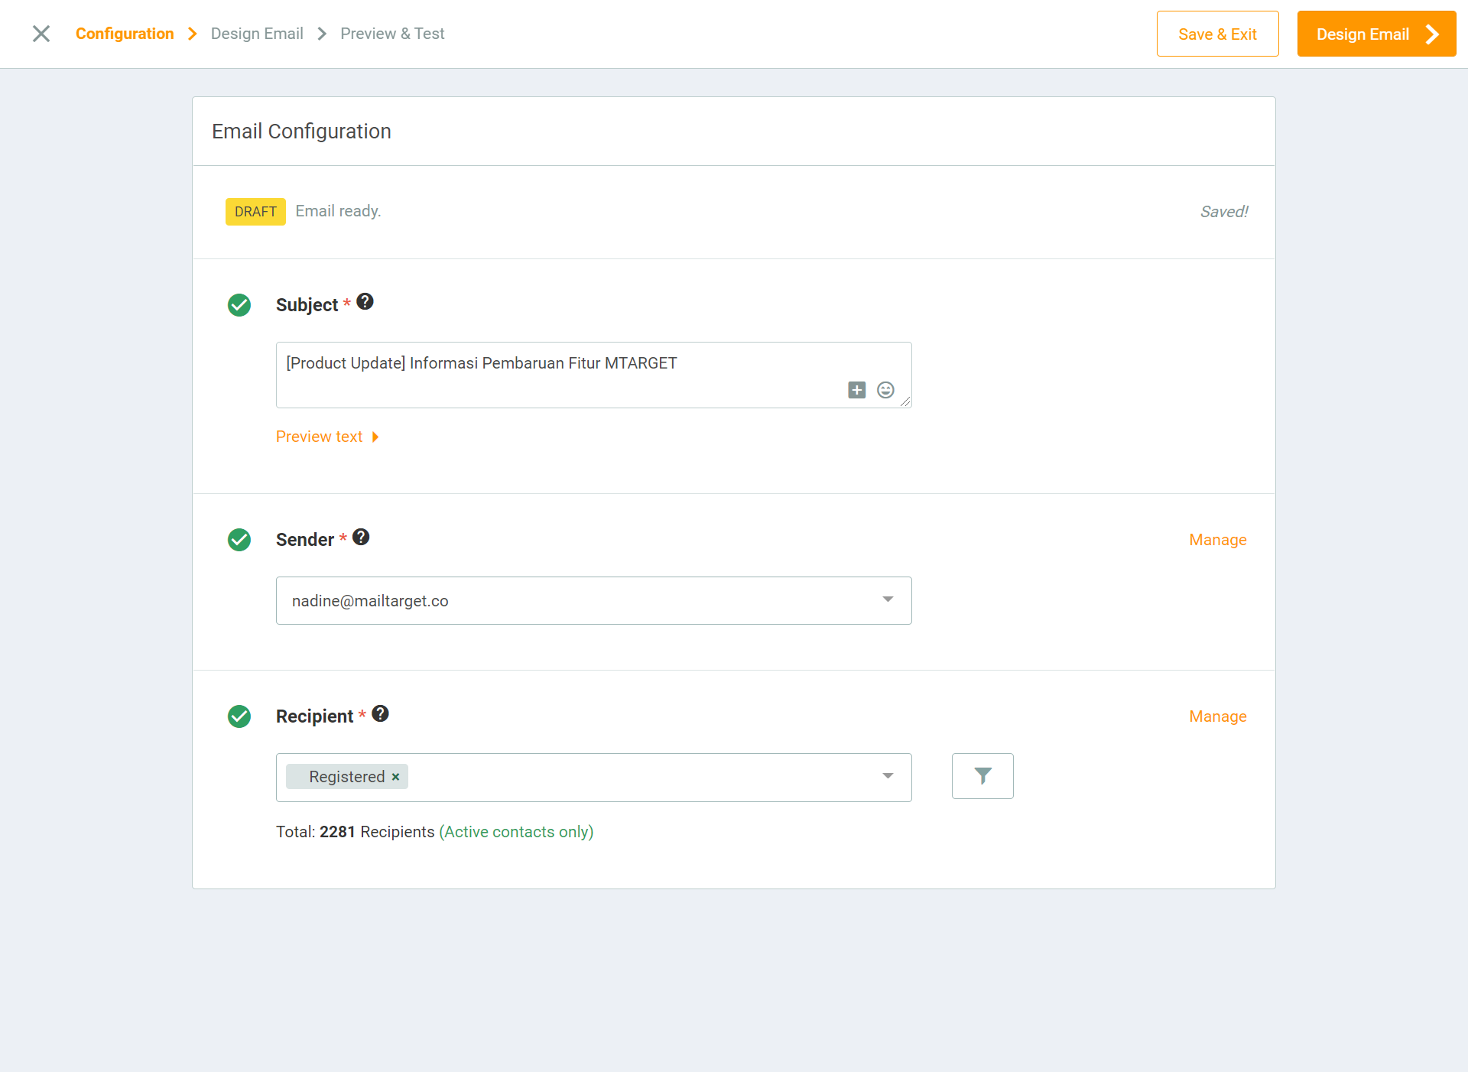Select the Configuration breadcrumb step
1468x1072 pixels.
[125, 34]
